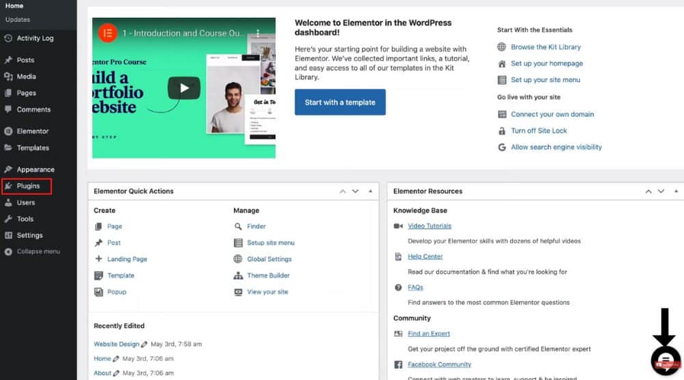
Task: Click Allow search engine visibility link
Action: pyautogui.click(x=556, y=148)
